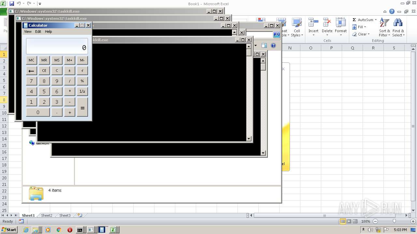
Task: Click Calculator digit 7 button
Action: point(31,81)
